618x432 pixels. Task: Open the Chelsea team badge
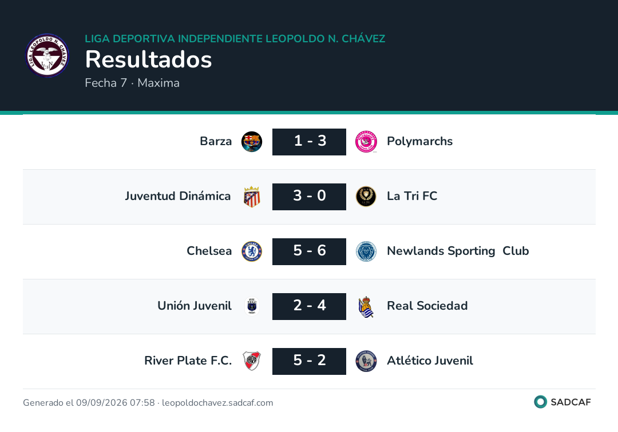click(252, 251)
